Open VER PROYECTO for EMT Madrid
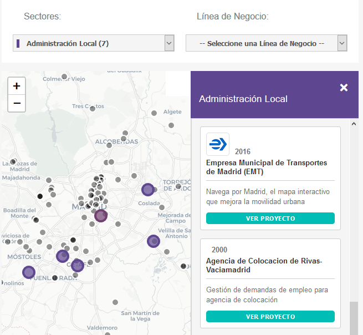This screenshot has width=363, height=335. [270, 219]
